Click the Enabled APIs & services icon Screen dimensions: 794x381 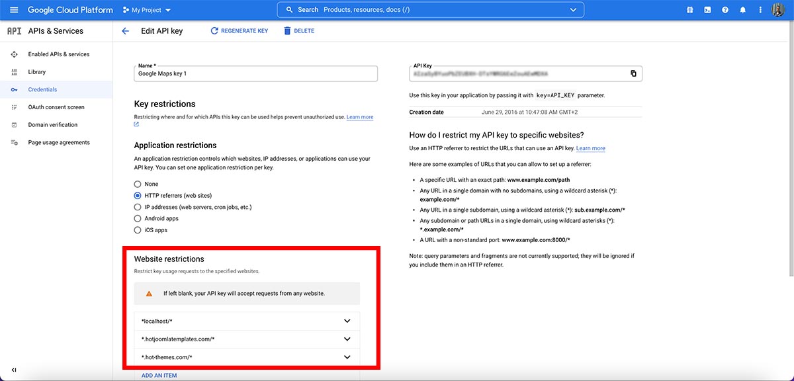tap(14, 54)
